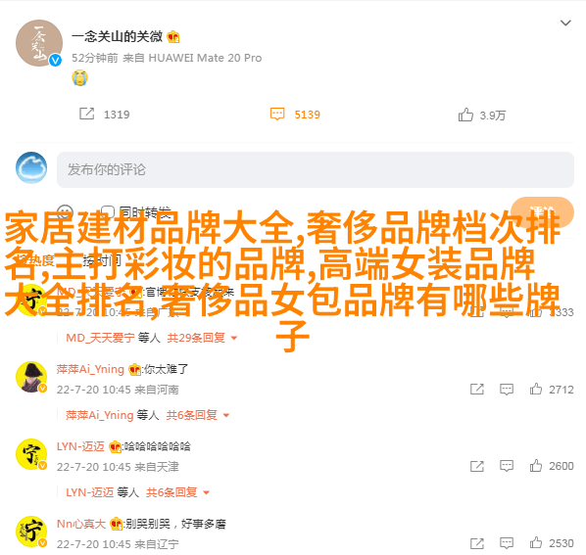Open 一念关山的关微 profile name link

pyautogui.click(x=117, y=36)
